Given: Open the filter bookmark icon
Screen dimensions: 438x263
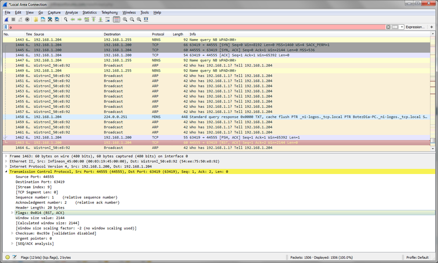Looking at the screenshot, I should [6, 27].
